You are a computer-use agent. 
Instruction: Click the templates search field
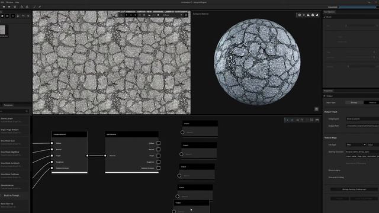(14, 111)
